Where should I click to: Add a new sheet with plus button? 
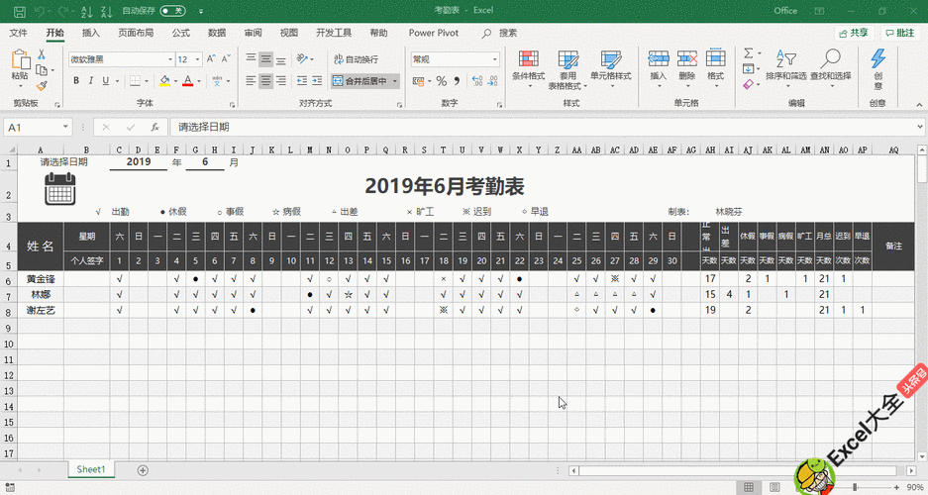[x=143, y=470]
